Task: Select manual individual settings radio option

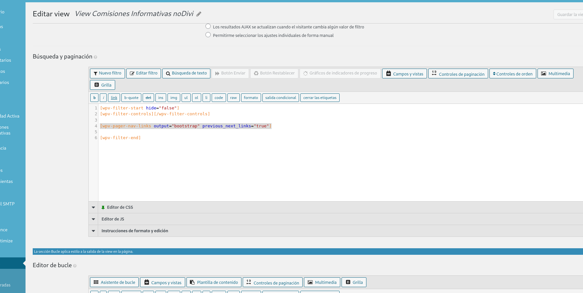Action: pyautogui.click(x=208, y=35)
